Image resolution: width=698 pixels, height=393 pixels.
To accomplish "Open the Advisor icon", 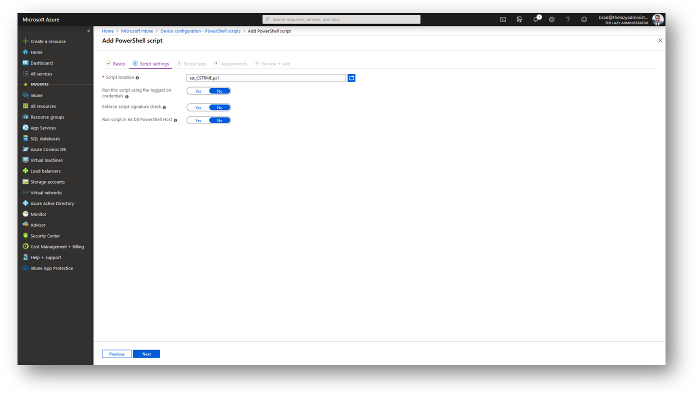I will (25, 225).
